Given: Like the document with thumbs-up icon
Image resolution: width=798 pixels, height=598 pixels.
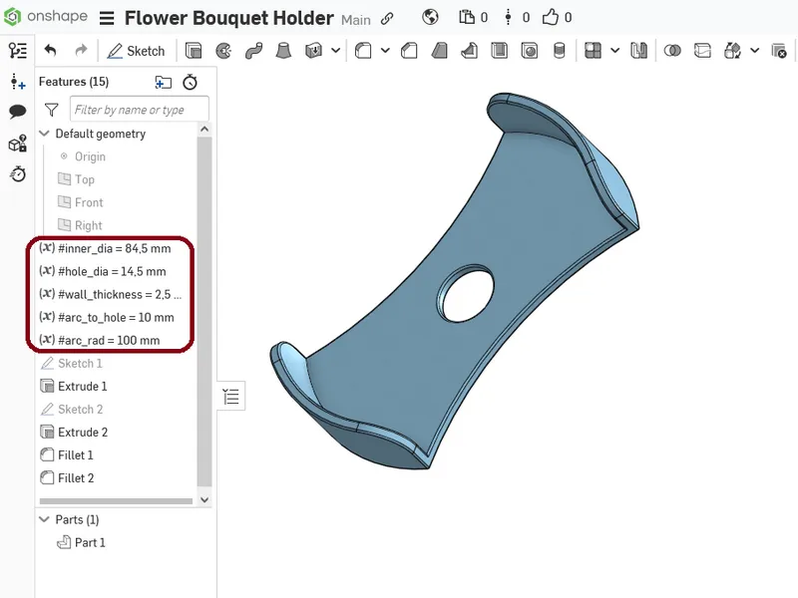Looking at the screenshot, I should (x=551, y=17).
